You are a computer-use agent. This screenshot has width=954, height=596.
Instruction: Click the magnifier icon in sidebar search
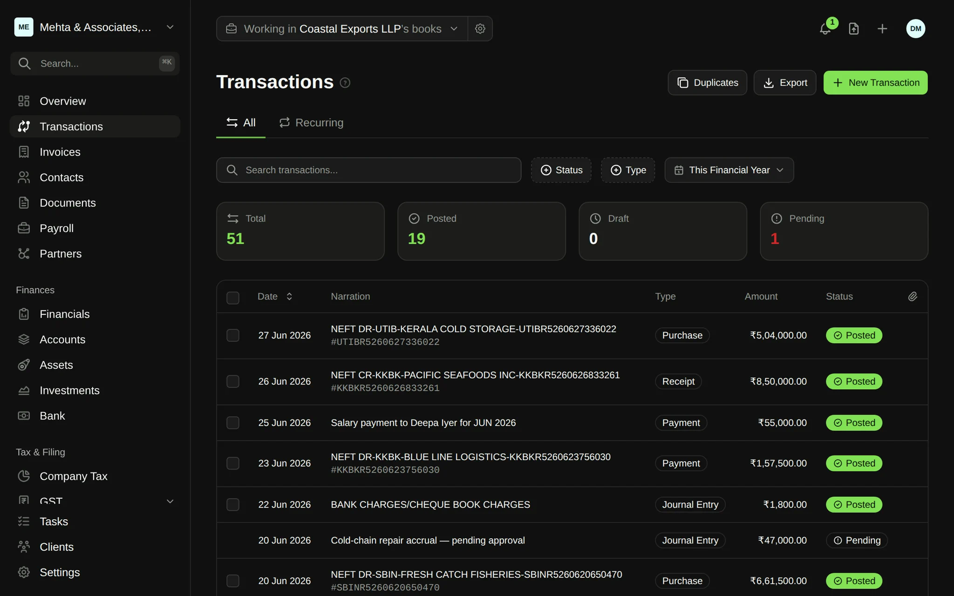coord(25,64)
